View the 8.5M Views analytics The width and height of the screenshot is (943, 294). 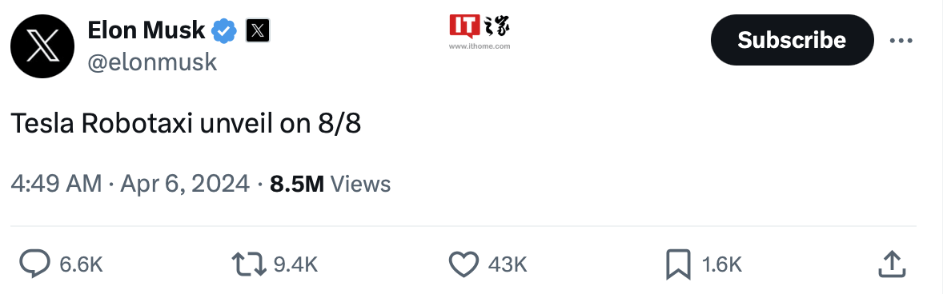(x=330, y=184)
